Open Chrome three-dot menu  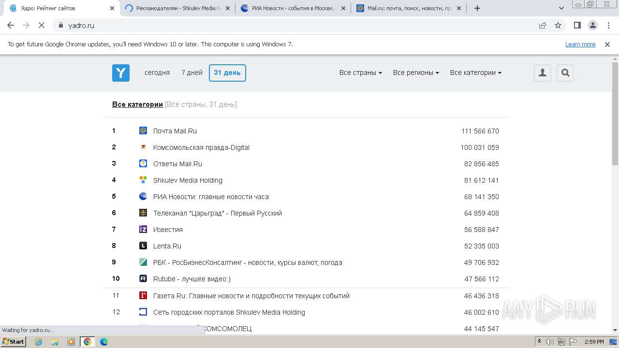(x=608, y=25)
